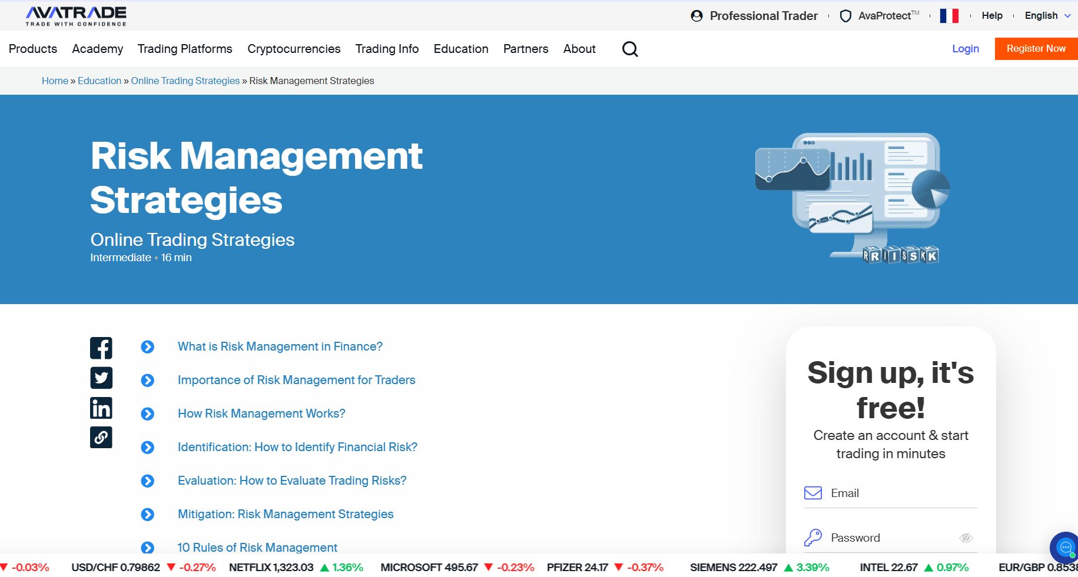
Task: Click the Login link
Action: coord(966,49)
